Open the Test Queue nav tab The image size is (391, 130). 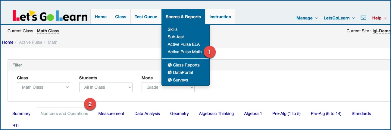146,17
